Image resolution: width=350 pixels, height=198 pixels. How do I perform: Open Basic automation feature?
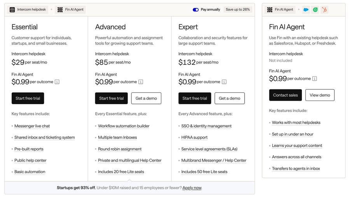click(30, 172)
